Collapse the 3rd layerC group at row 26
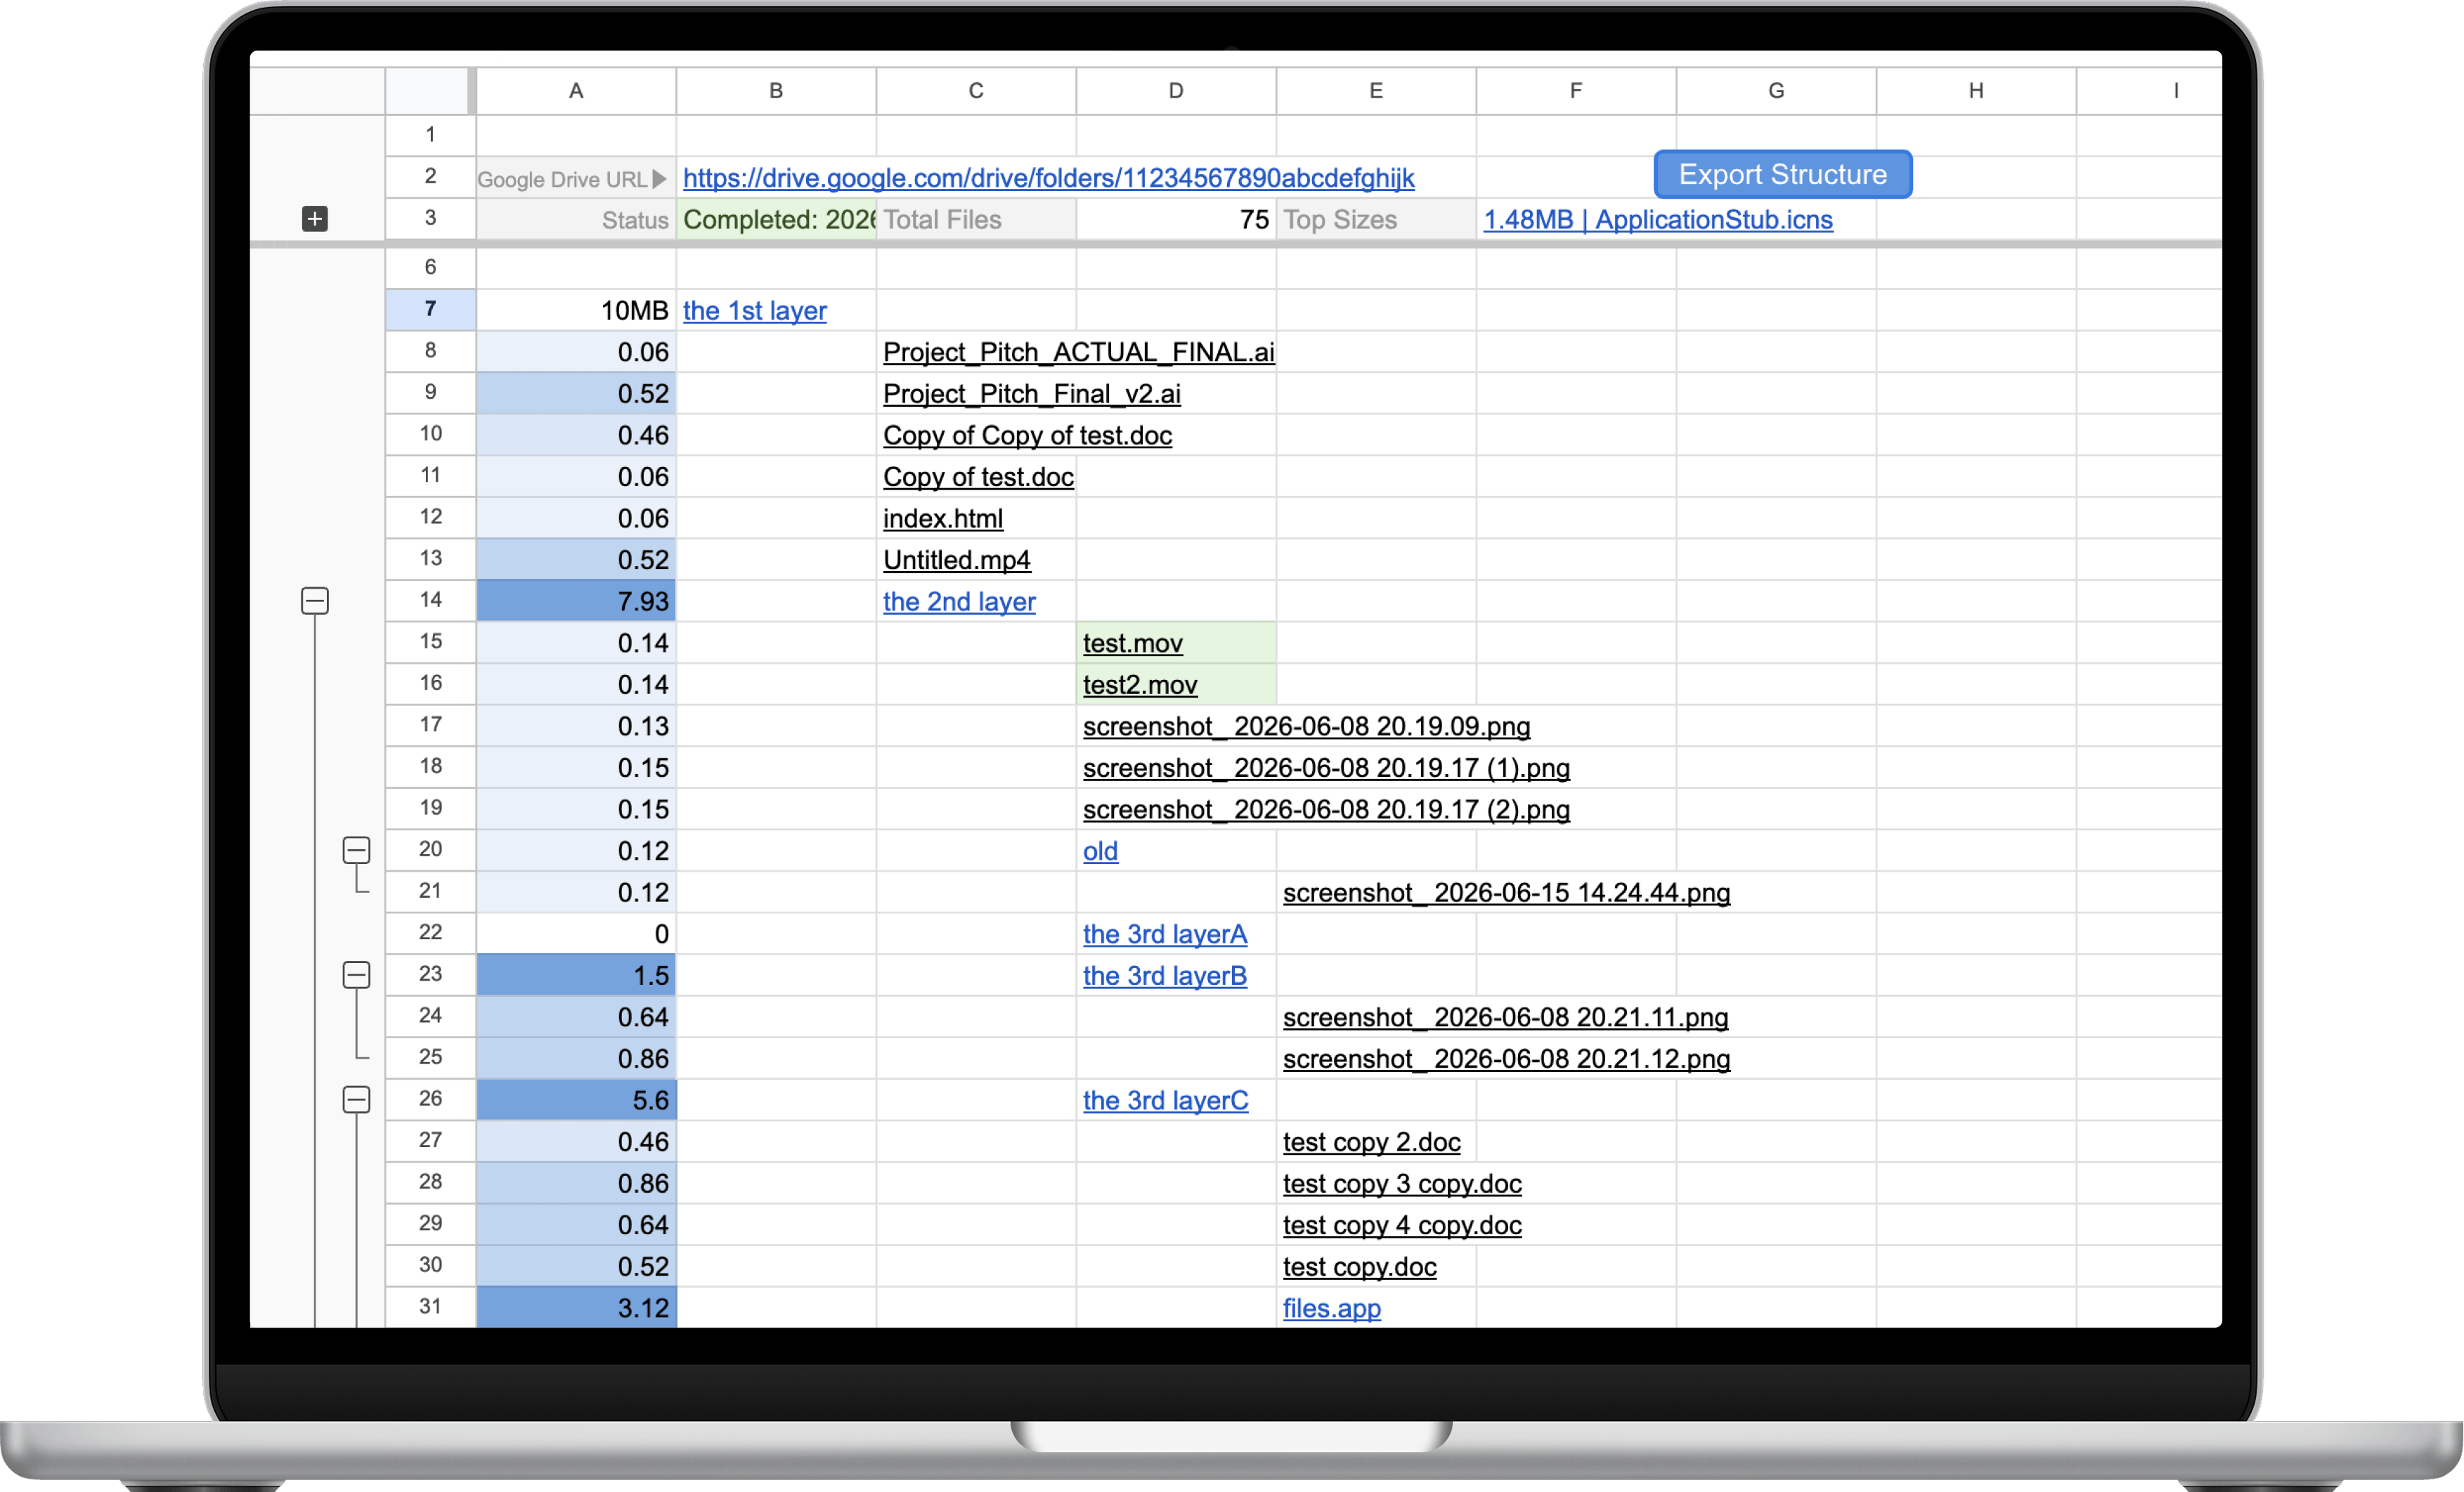This screenshot has width=2464, height=1492. pos(356,1100)
